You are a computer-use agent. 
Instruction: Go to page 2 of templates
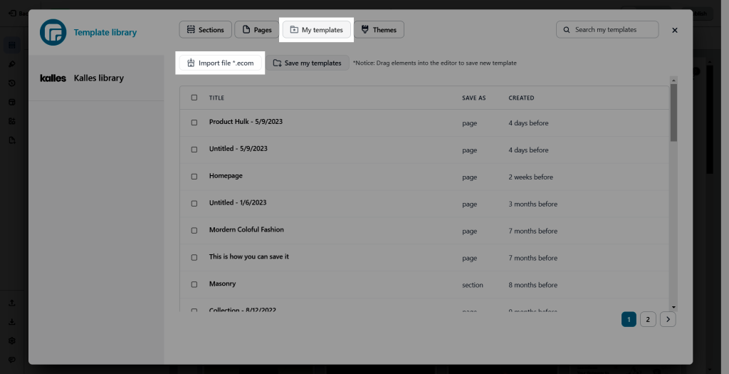click(648, 320)
